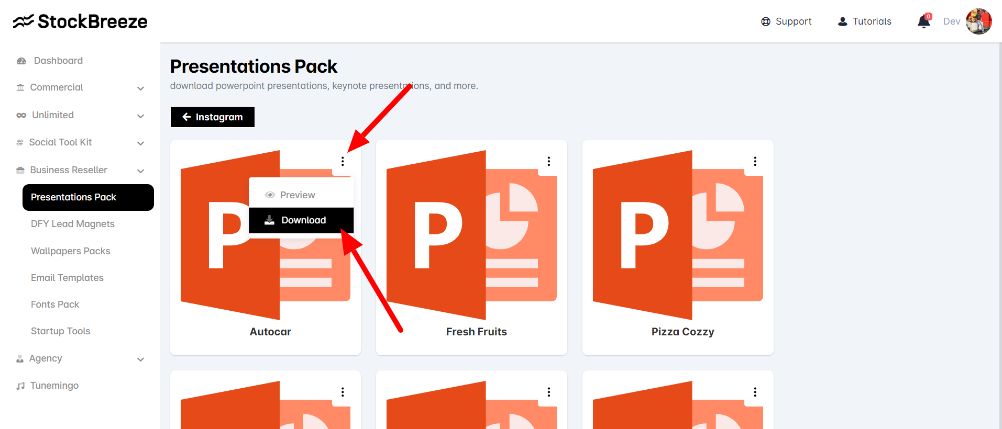Open three-dot menu on second-row left card
Image resolution: width=1002 pixels, height=429 pixels.
tap(343, 392)
